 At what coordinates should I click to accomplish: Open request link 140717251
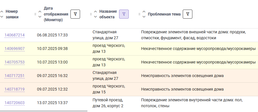14,76
